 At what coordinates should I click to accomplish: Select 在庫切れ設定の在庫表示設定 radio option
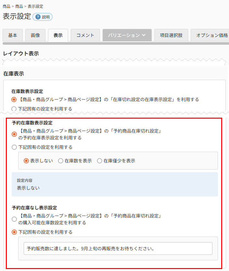(x=14, y=100)
